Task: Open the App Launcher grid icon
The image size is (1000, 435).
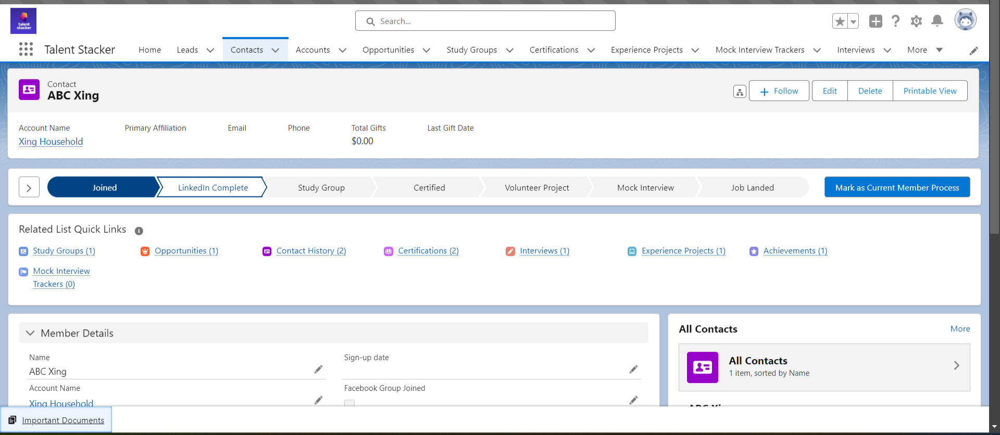Action: click(x=26, y=49)
